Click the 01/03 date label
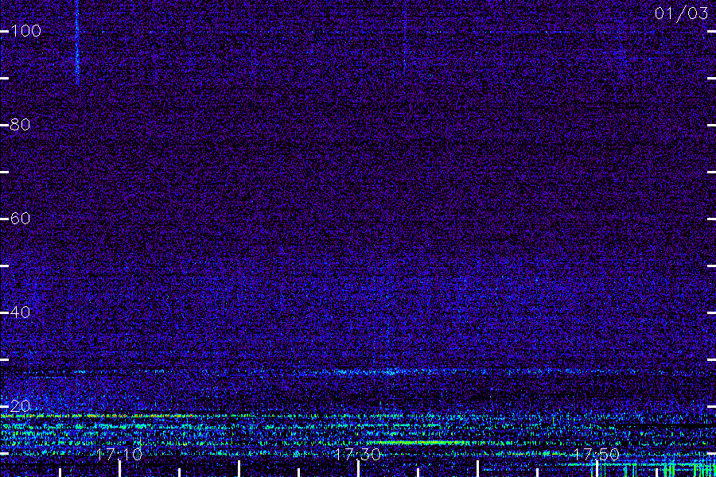Screen dimensions: 716x477 681,14
